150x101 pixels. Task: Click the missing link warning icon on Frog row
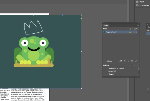click(130, 32)
